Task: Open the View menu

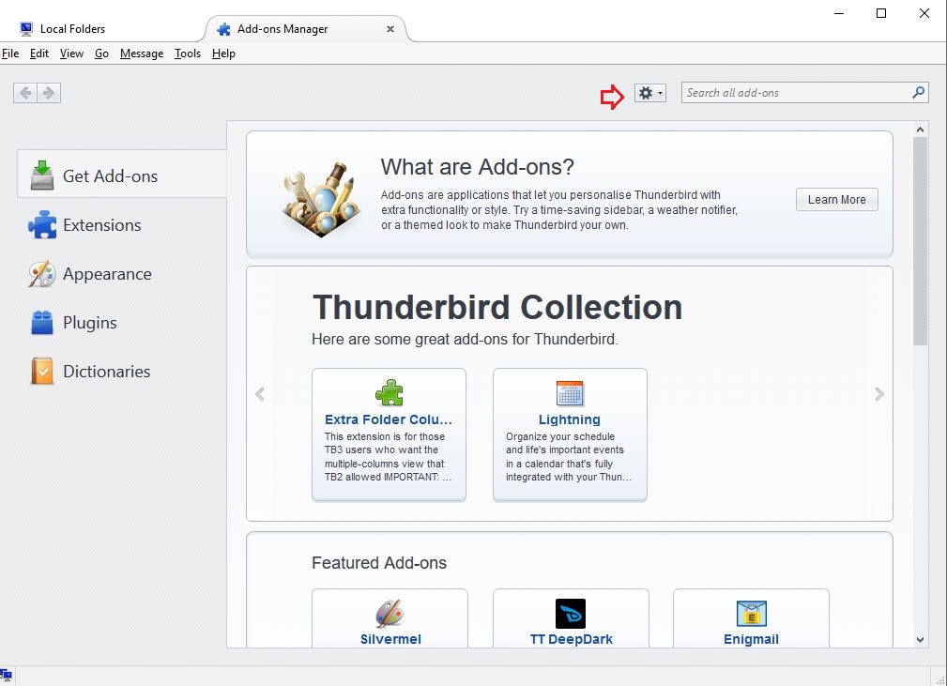Action: [x=71, y=53]
